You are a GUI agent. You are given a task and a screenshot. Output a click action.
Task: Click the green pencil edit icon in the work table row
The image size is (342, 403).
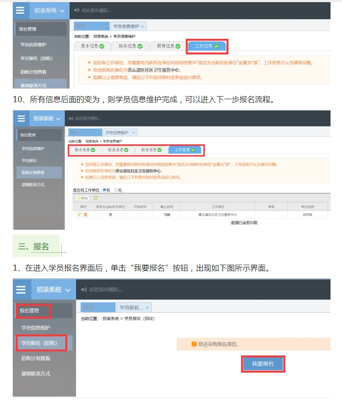pyautogui.click(x=79, y=214)
